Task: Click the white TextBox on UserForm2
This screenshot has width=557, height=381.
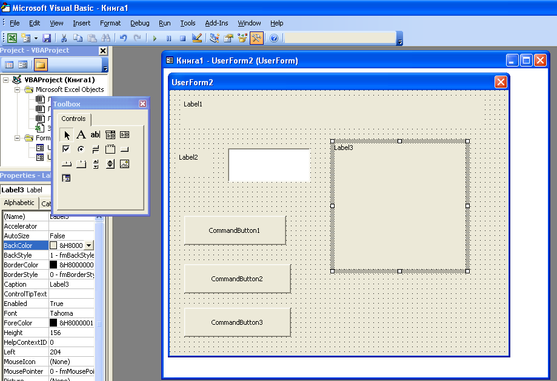Action: (269, 165)
